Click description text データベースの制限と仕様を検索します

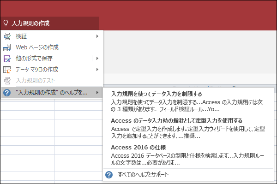tap(187, 156)
